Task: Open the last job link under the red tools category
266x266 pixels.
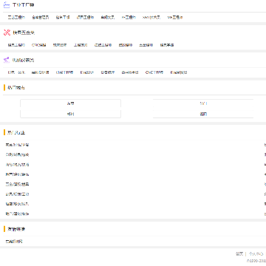Action: [x=167, y=45]
